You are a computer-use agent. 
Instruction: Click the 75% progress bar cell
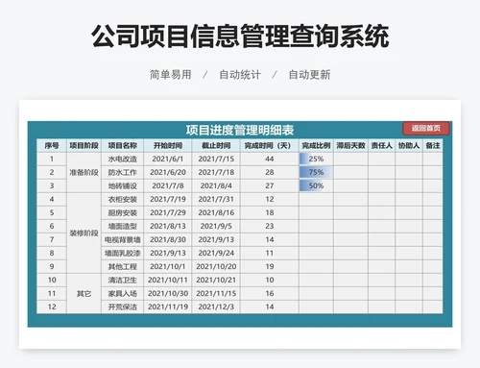click(x=316, y=172)
